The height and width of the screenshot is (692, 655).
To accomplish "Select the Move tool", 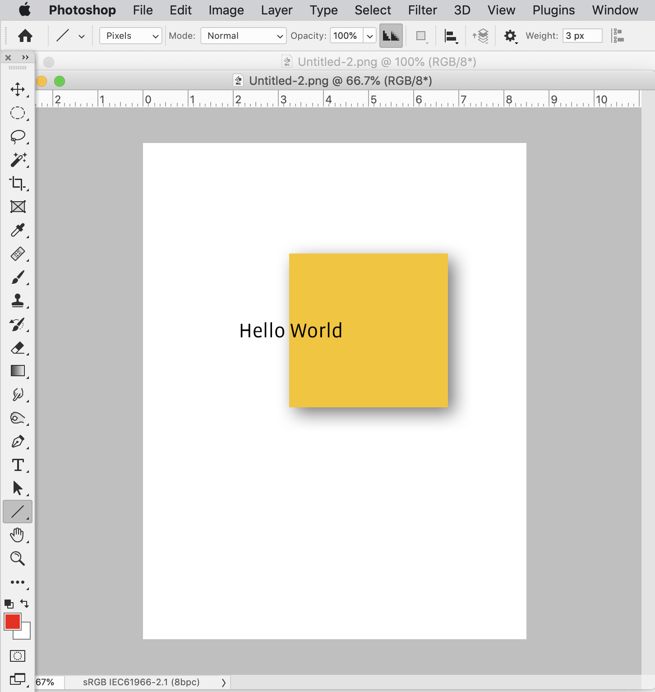I will click(x=17, y=89).
